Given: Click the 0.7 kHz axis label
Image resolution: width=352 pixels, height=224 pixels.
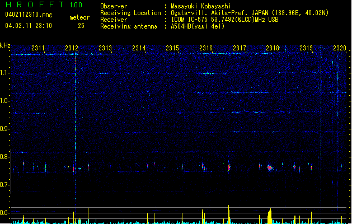Looking at the screenshot, I should (x=5, y=185).
